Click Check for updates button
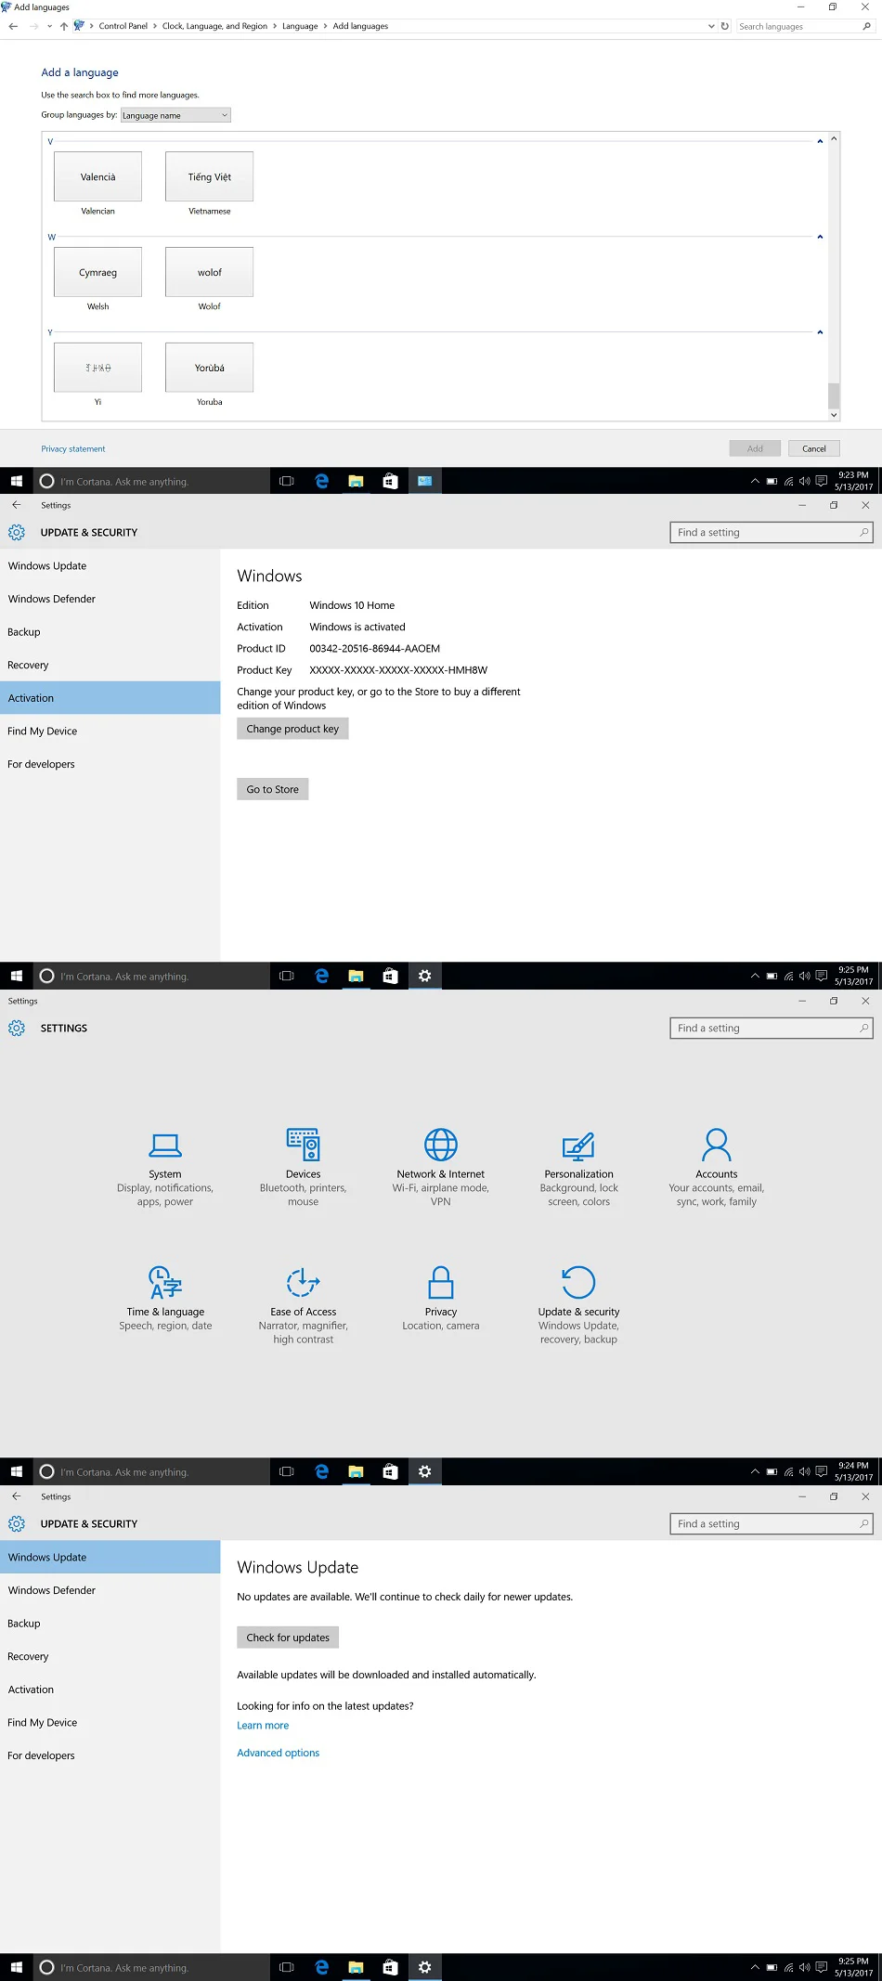Image resolution: width=882 pixels, height=1981 pixels. point(288,1638)
